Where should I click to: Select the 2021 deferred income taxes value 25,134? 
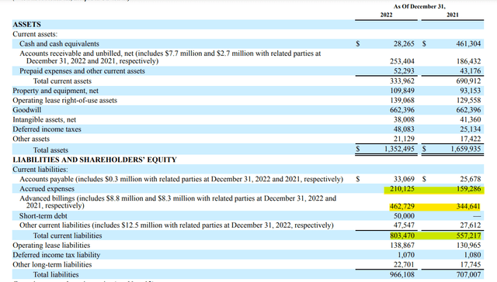[471, 129]
